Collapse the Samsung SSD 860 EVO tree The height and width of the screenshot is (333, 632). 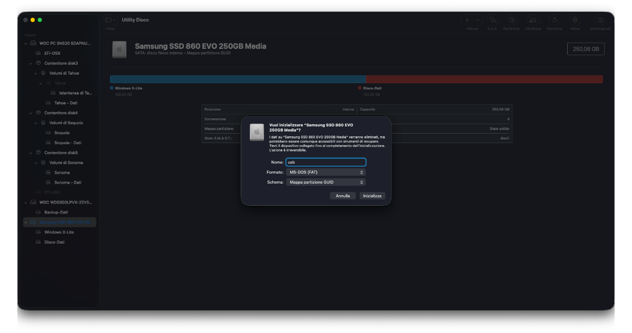26,223
